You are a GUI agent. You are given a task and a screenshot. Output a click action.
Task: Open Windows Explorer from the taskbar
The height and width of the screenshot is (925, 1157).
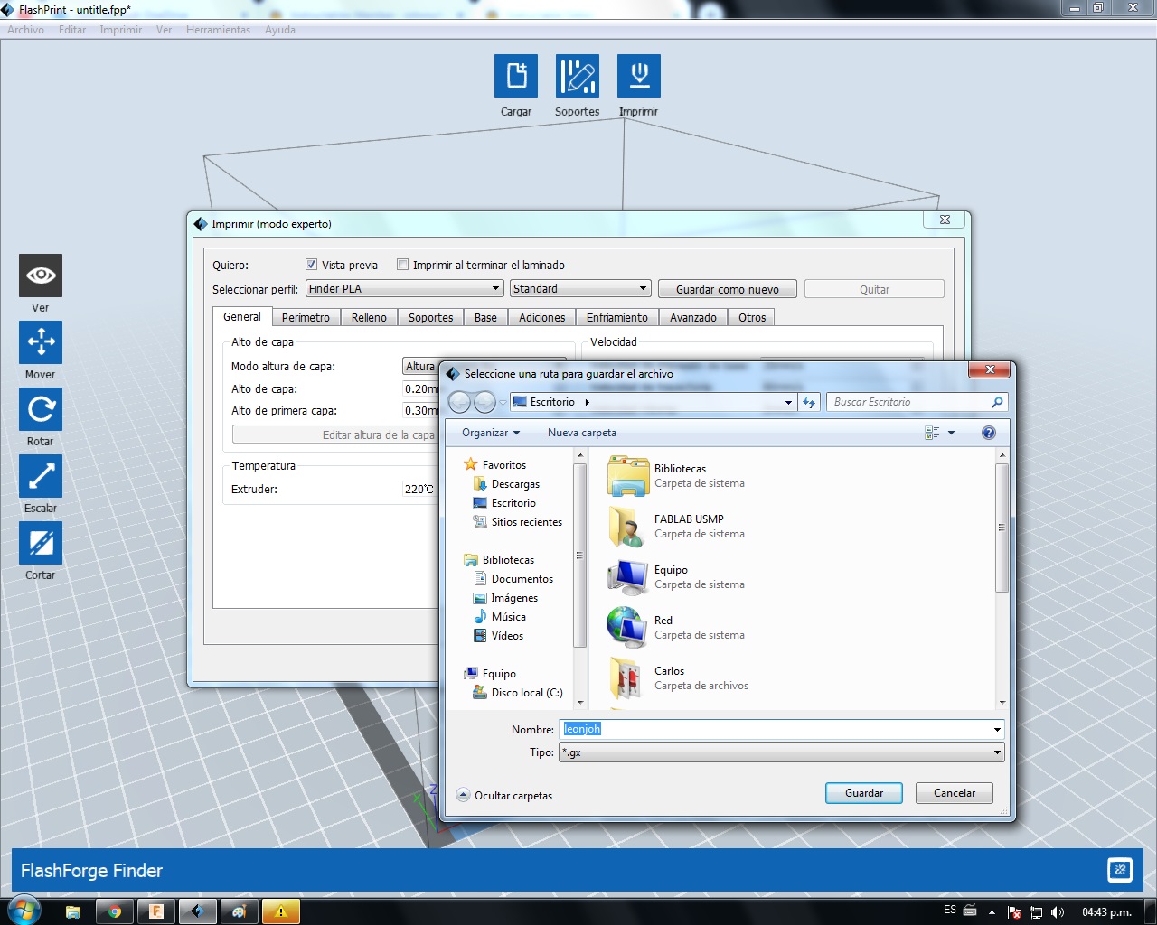(73, 911)
